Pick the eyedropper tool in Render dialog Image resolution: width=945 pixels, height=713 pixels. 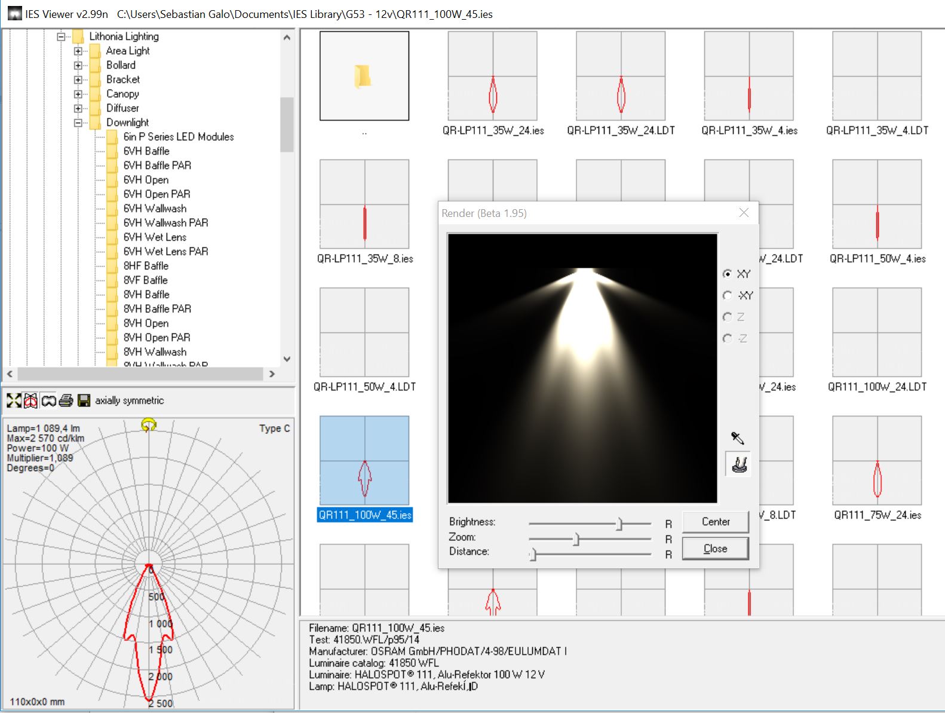[738, 438]
